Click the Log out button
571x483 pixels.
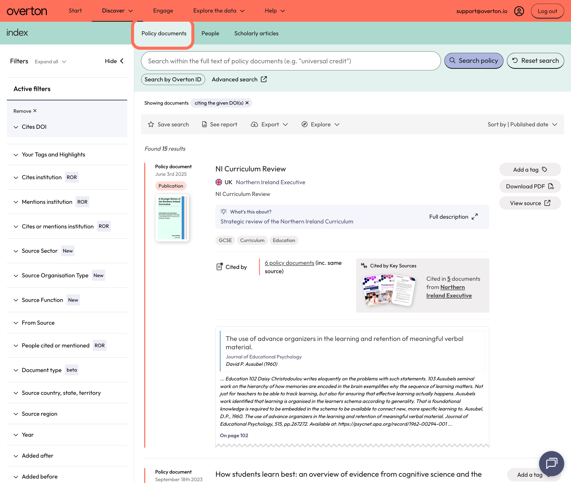[x=547, y=11]
